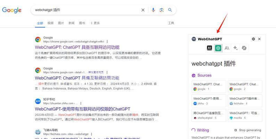
Task: Click the 飞猪Ai导航 favicon in results
Action: 38,132
